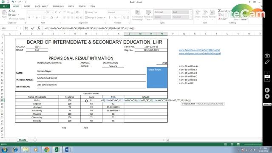Toggle bold formatting

point(29,17)
